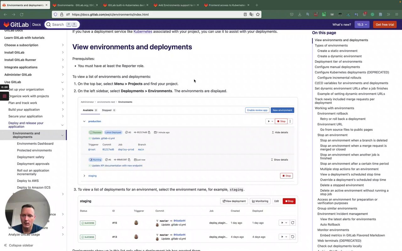Viewport: 402px width, 251px height.
Task: Expand the staging environment row
Action: point(84,176)
